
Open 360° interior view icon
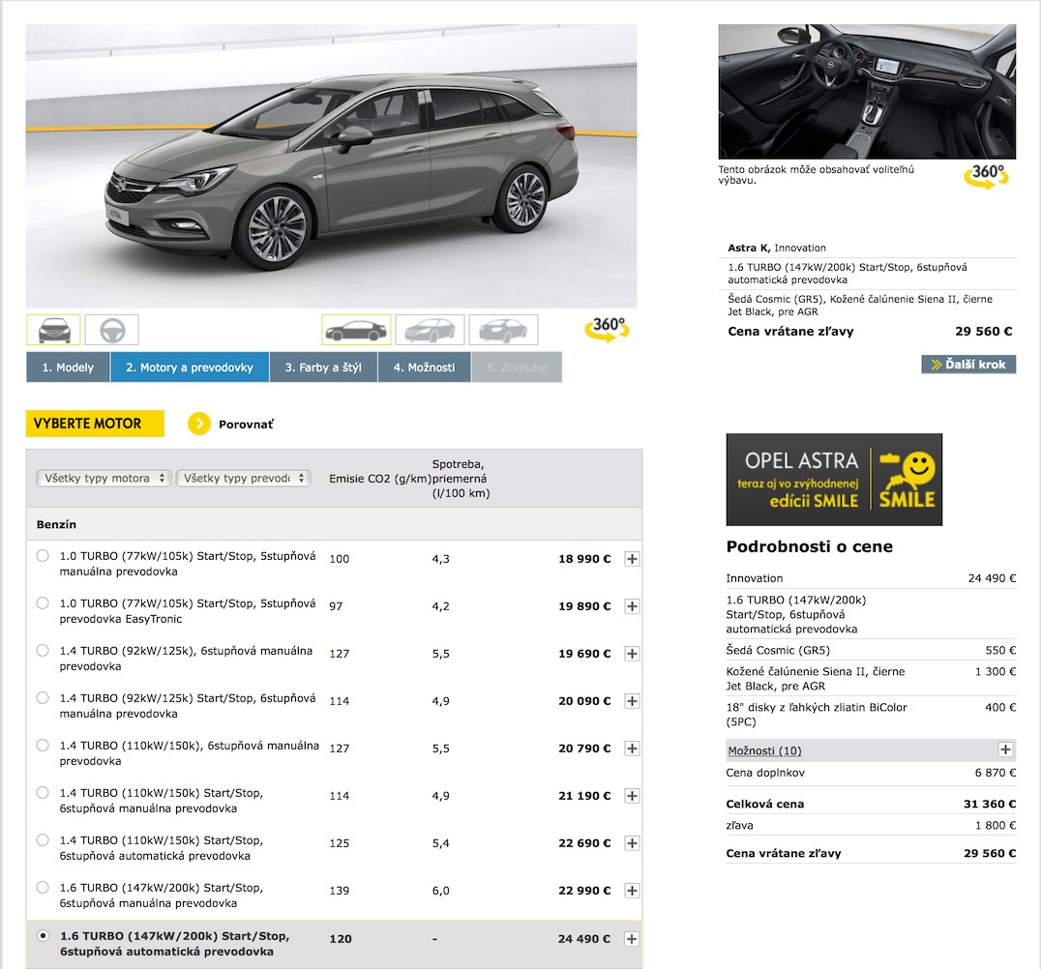pyautogui.click(x=986, y=177)
